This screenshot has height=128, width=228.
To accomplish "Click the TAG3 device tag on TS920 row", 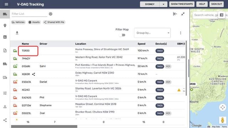I will [160, 51].
